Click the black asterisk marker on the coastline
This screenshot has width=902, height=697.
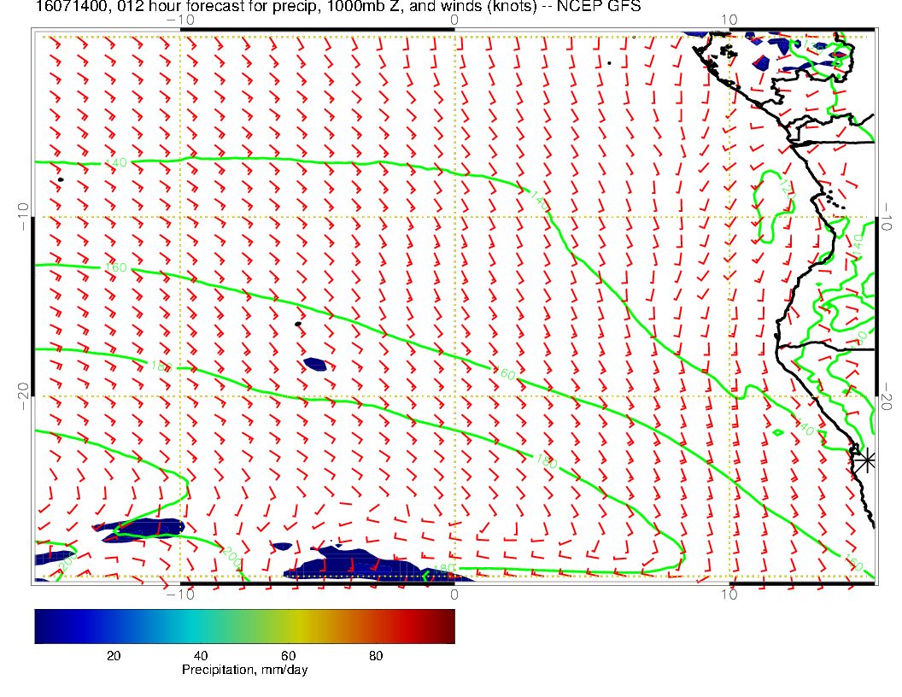[865, 460]
